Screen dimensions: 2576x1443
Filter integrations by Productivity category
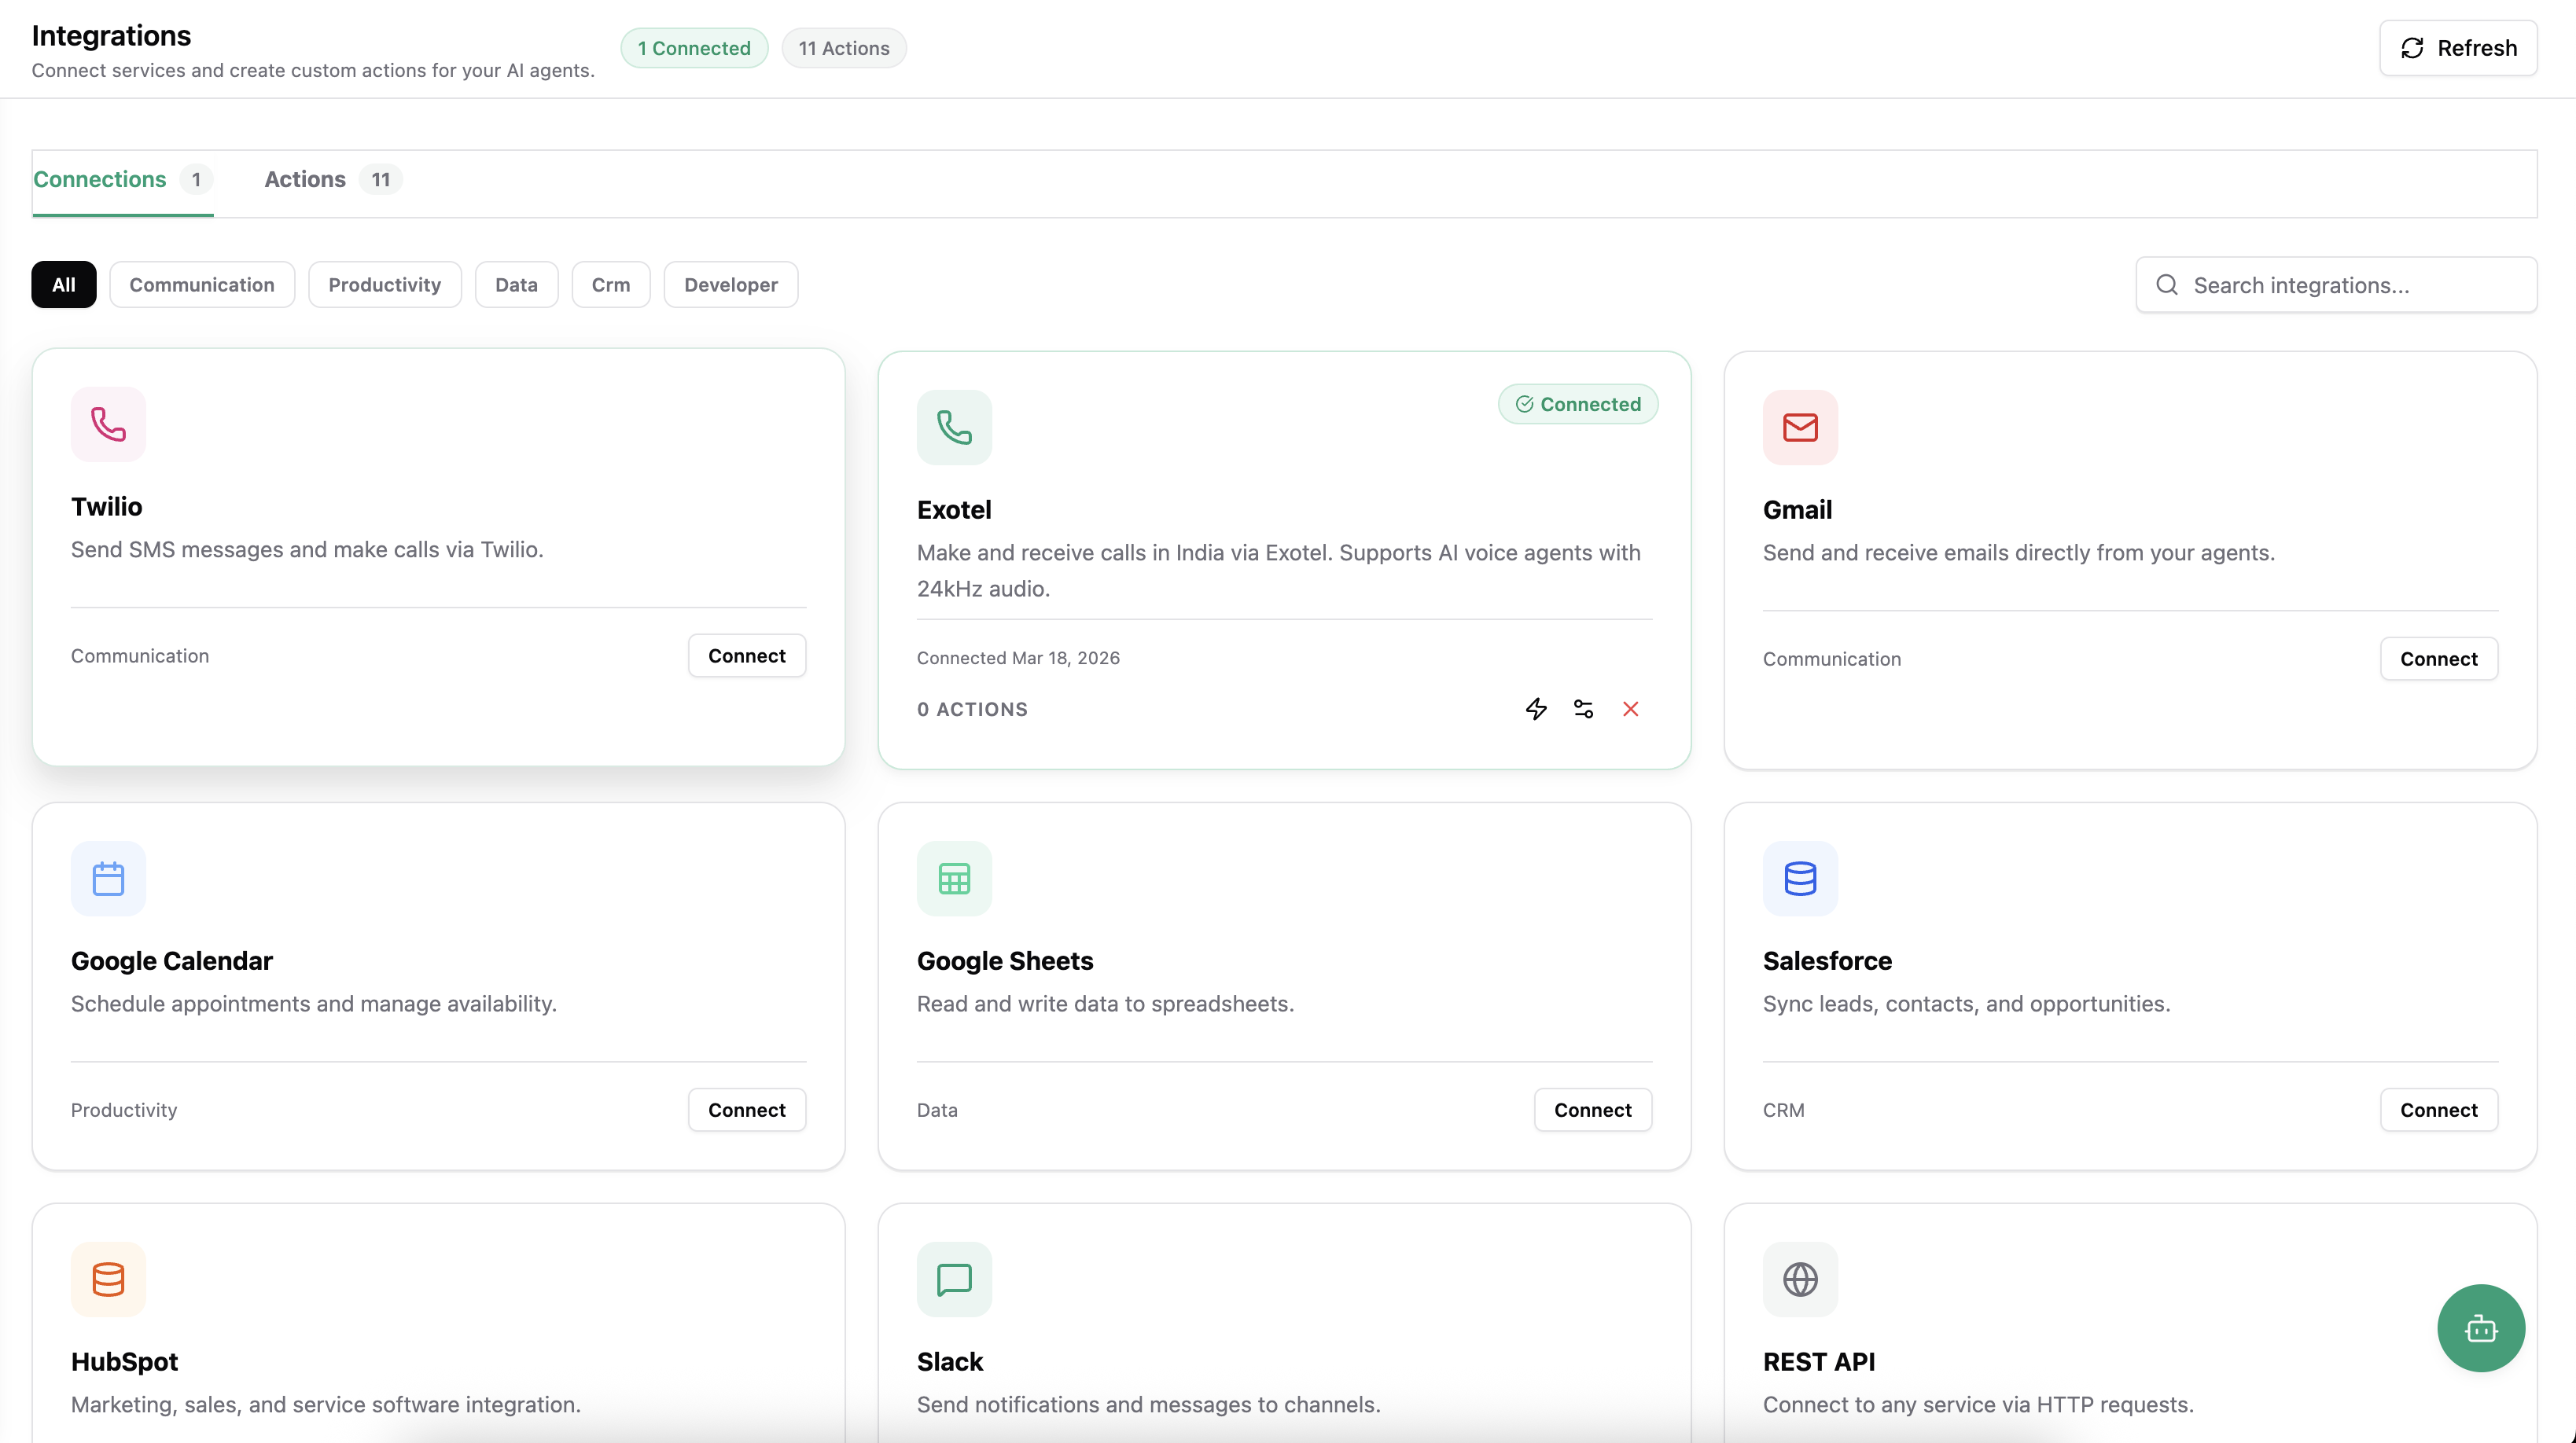[384, 285]
